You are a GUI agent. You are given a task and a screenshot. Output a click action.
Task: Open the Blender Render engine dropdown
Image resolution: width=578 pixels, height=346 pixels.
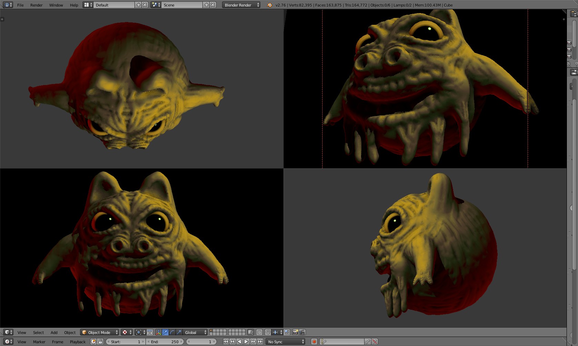tap(241, 5)
